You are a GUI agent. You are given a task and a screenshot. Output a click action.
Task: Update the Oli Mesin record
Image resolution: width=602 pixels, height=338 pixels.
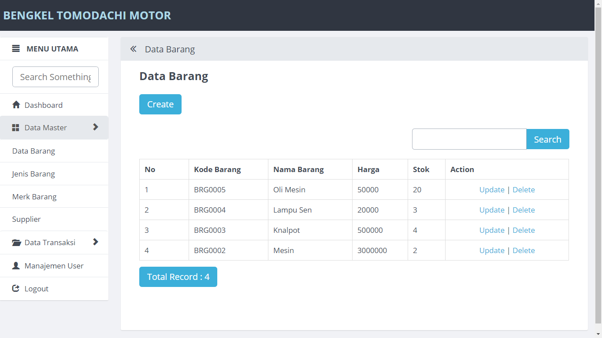tap(492, 190)
